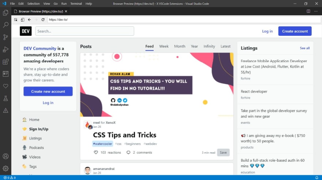Open the Extensions view
Screen dimensions: 322x180
(5, 62)
